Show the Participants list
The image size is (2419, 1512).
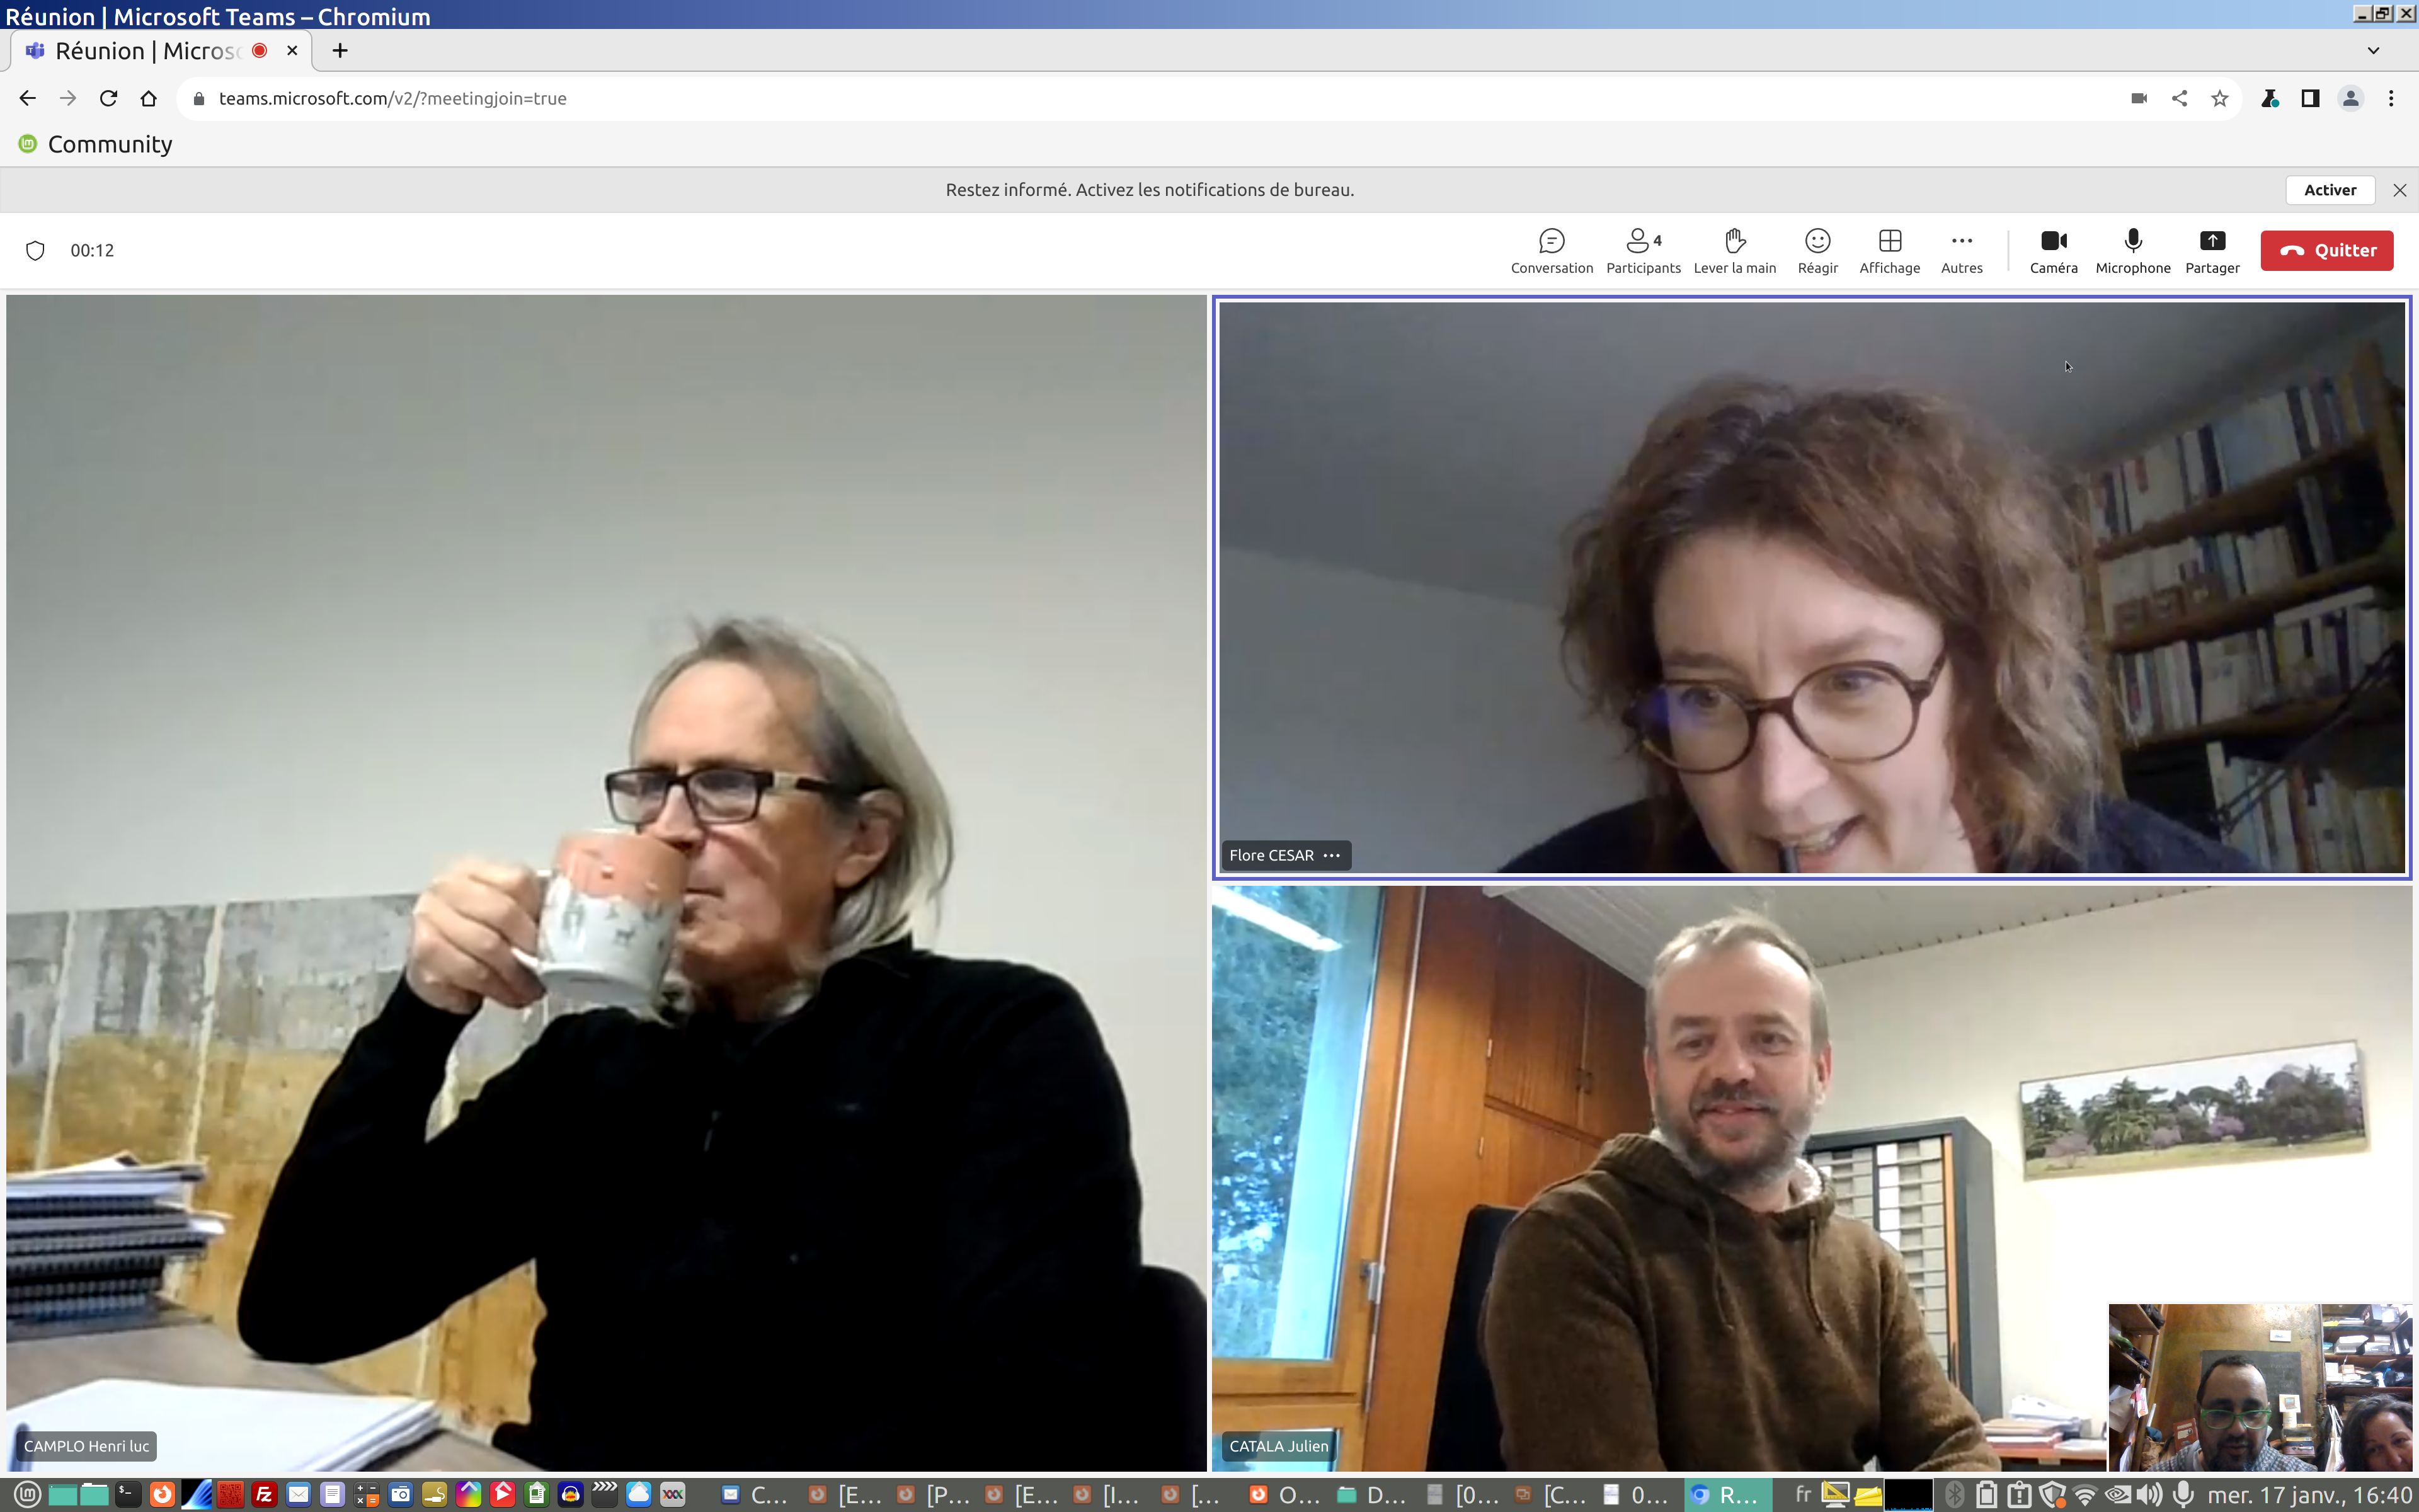coord(1642,250)
